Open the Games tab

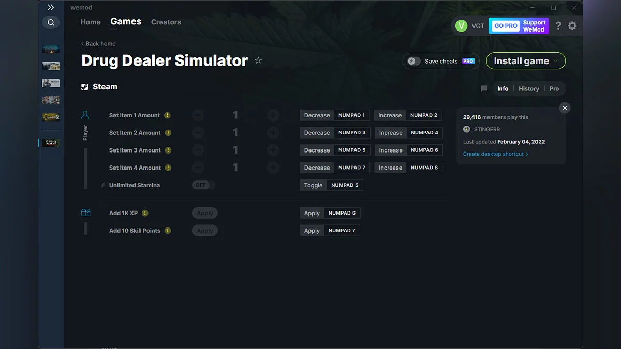(126, 21)
